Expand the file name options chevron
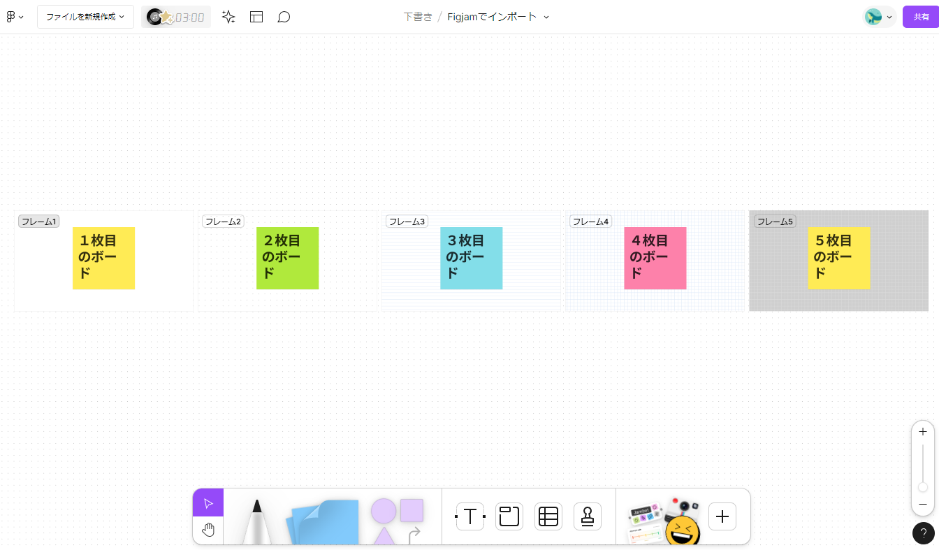The image size is (939, 550). pos(546,17)
